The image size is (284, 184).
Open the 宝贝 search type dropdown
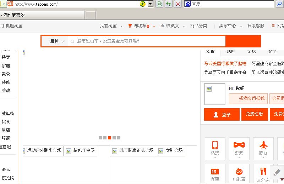pos(55,41)
